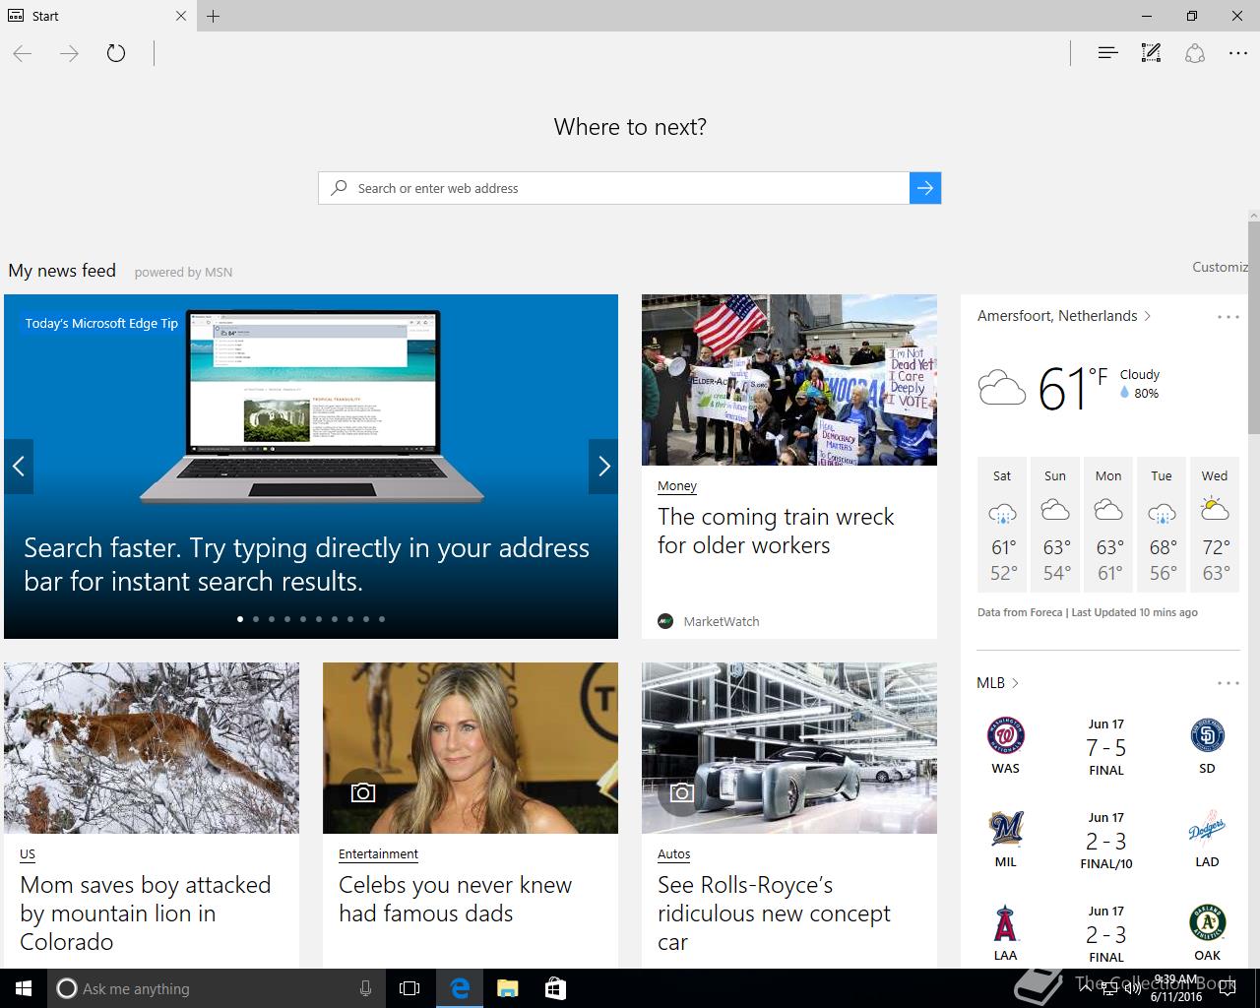Open the Share icon in the toolbar
This screenshot has height=1008, width=1260.
pyautogui.click(x=1195, y=53)
